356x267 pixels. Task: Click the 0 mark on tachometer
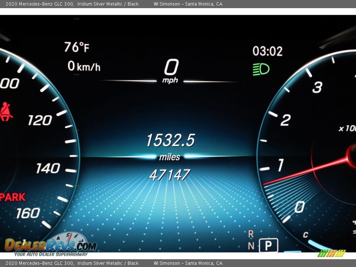(x=300, y=207)
